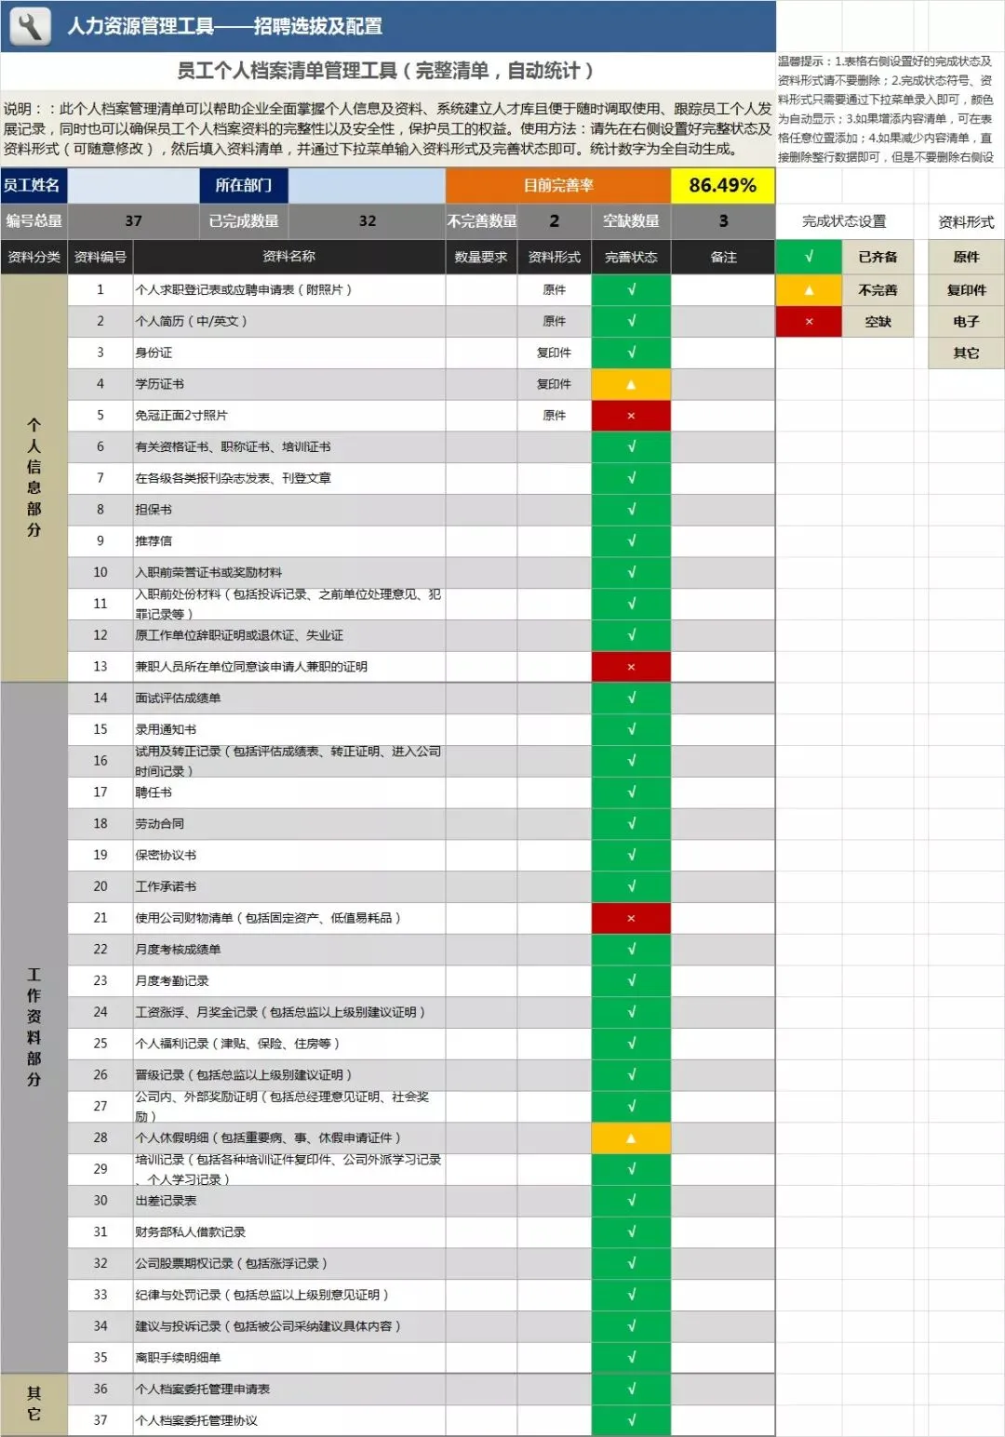1005x1437 pixels.
Task: Select the department input cell beside 所在部门
Action: pos(367,185)
